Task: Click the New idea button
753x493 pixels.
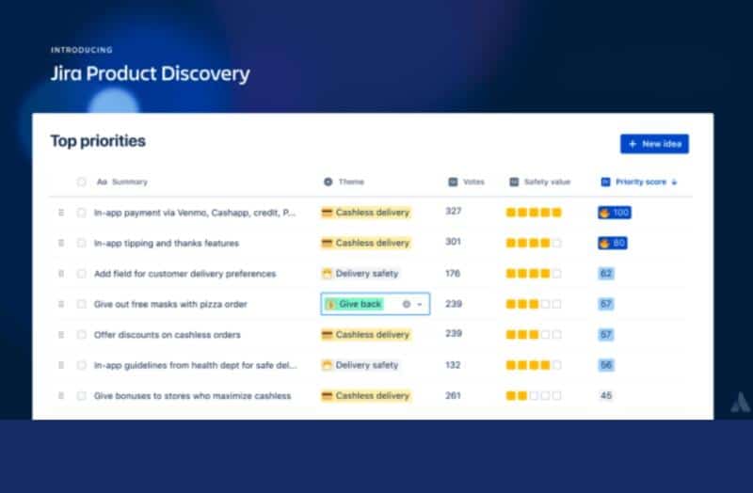Action: pyautogui.click(x=654, y=144)
